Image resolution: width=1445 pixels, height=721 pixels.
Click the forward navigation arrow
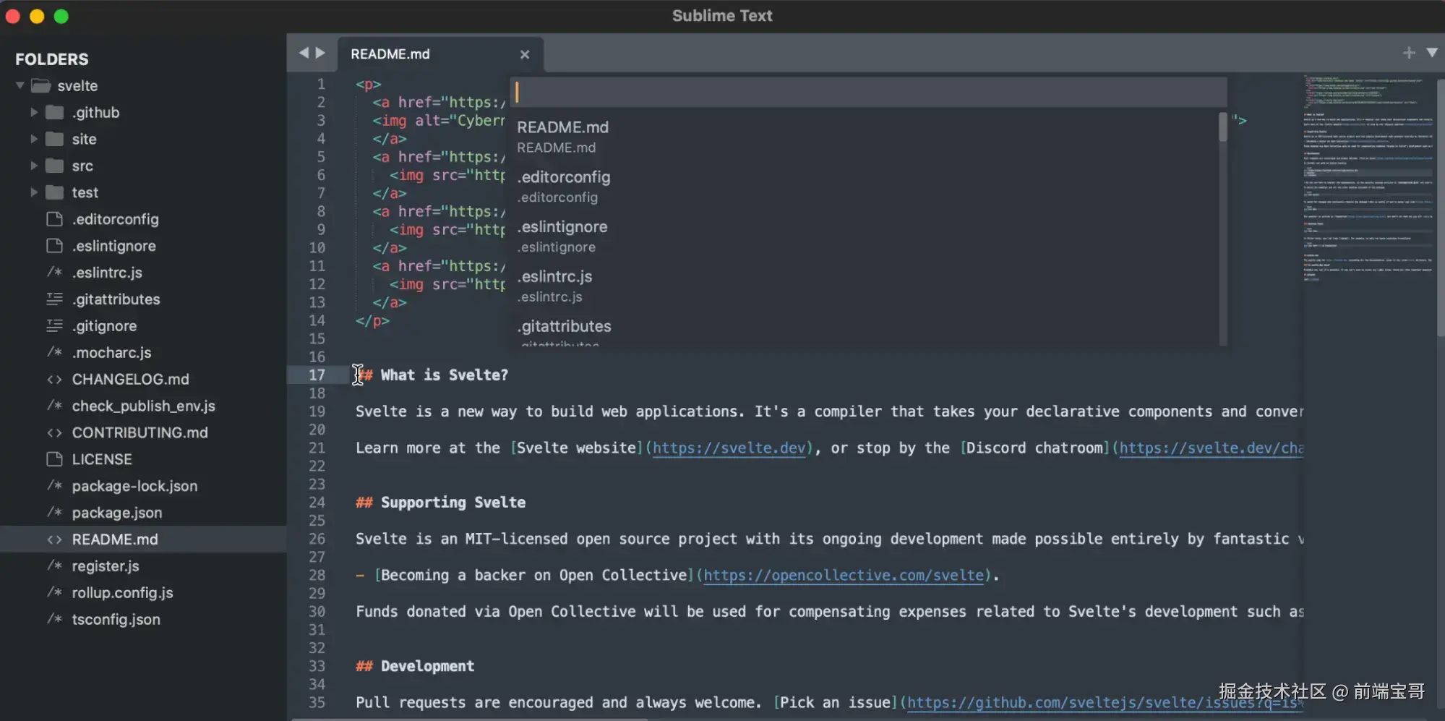(321, 53)
